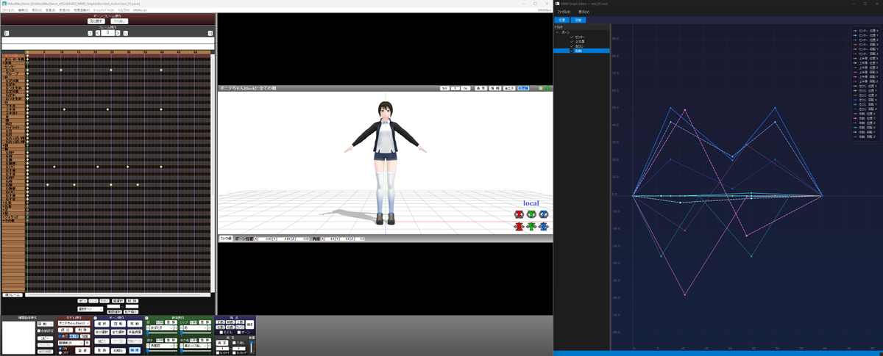The image size is (883, 356).
Task: Open 表示(V) menu in MMD Graph Editor
Action: pyautogui.click(x=584, y=12)
